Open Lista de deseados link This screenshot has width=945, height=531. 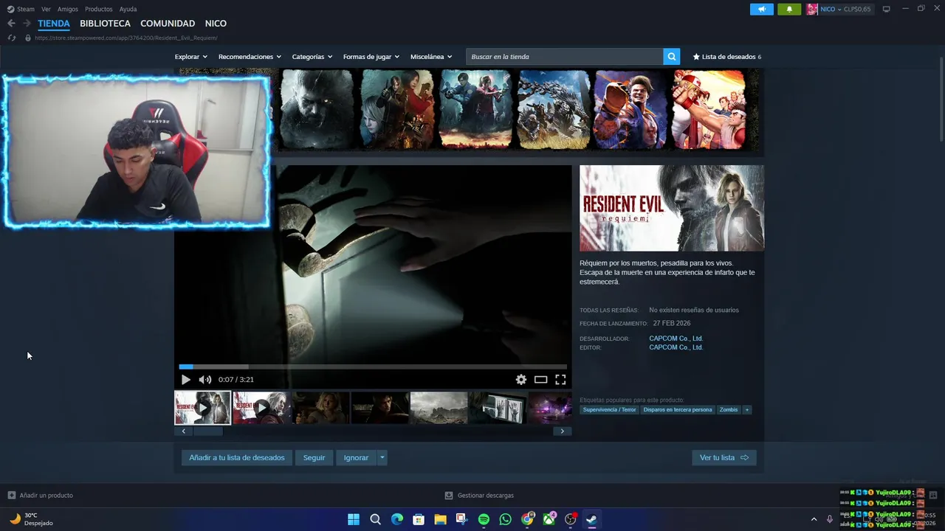(x=726, y=57)
